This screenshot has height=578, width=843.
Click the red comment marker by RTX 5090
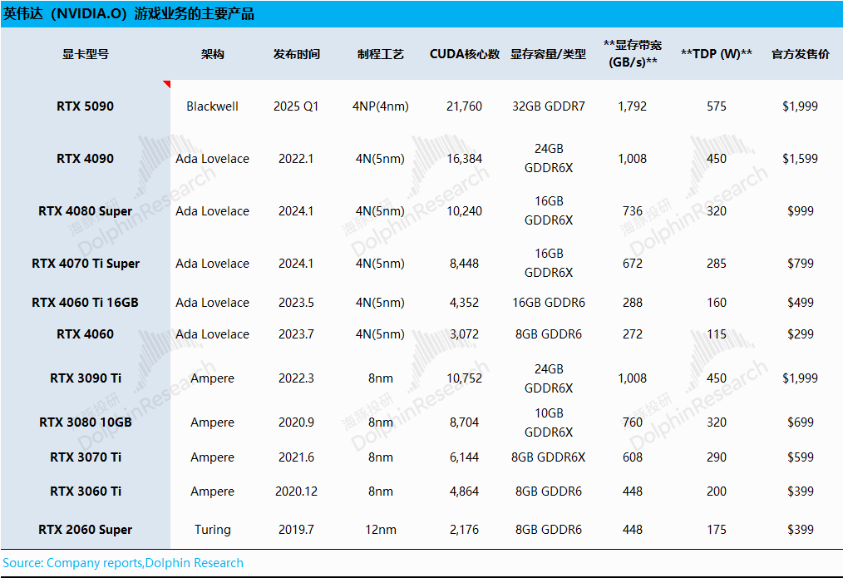point(167,84)
